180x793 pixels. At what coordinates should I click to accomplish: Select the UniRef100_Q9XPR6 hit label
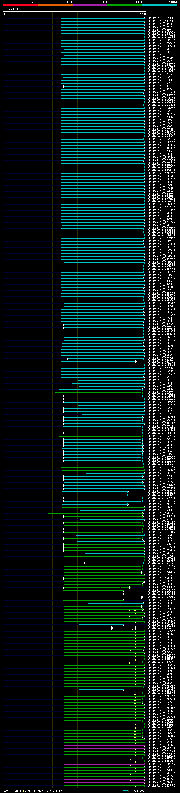point(161,785)
